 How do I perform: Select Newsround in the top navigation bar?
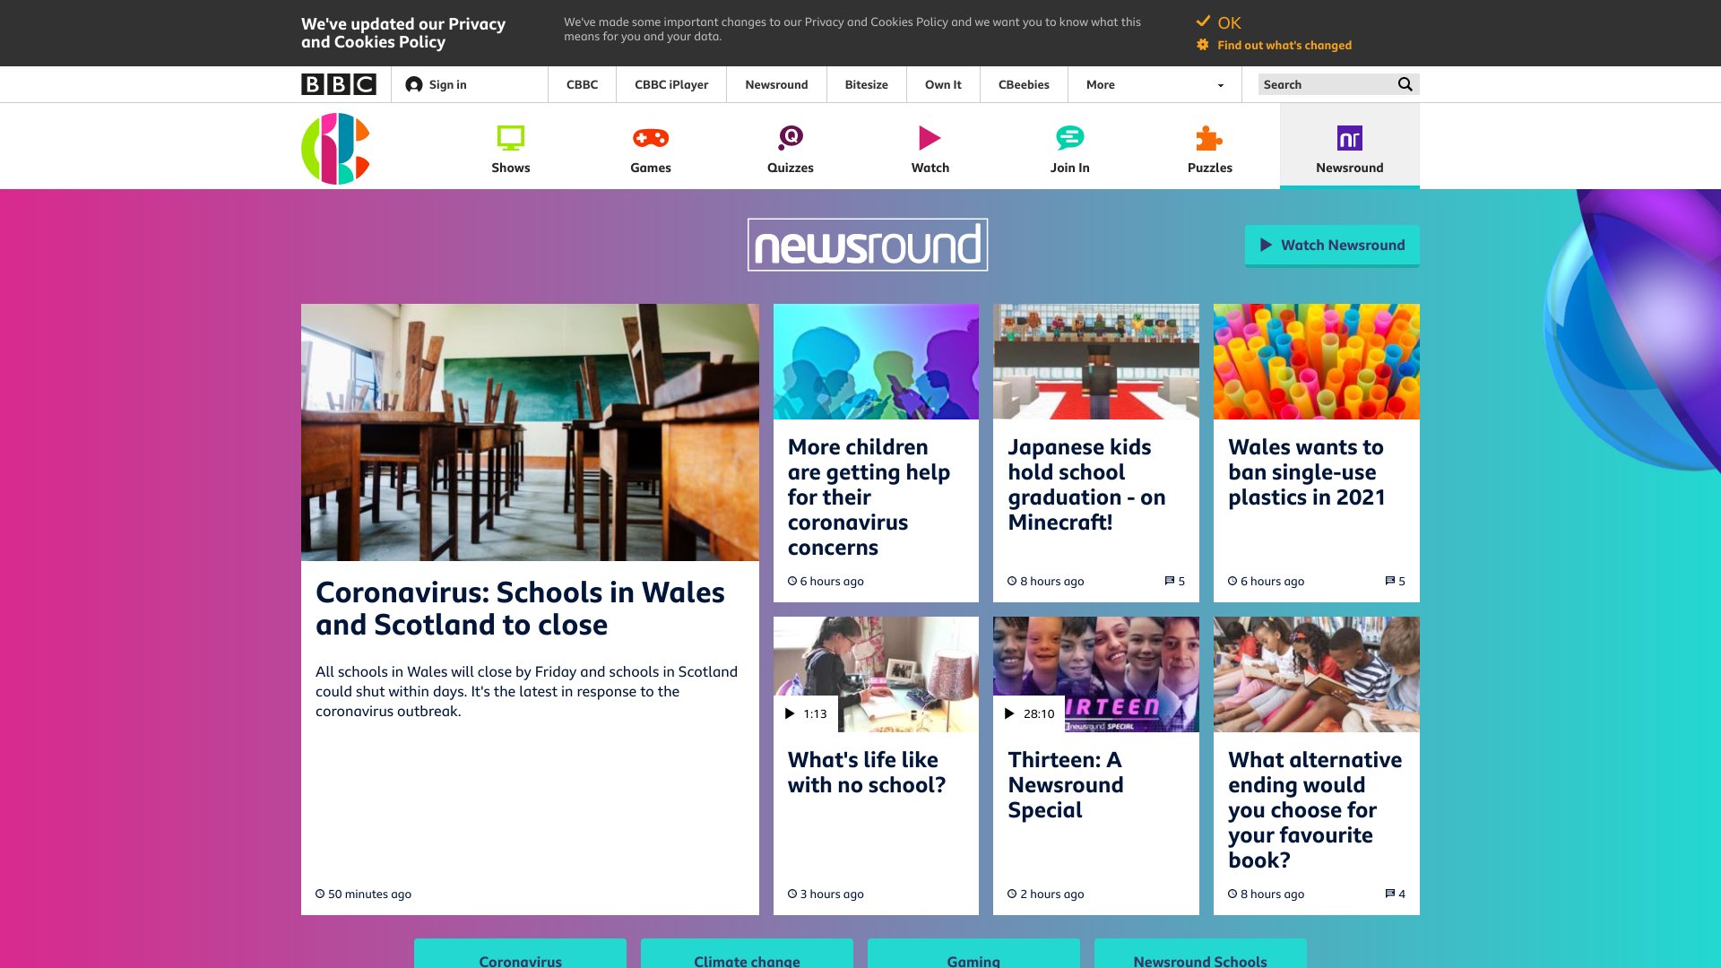776,84
